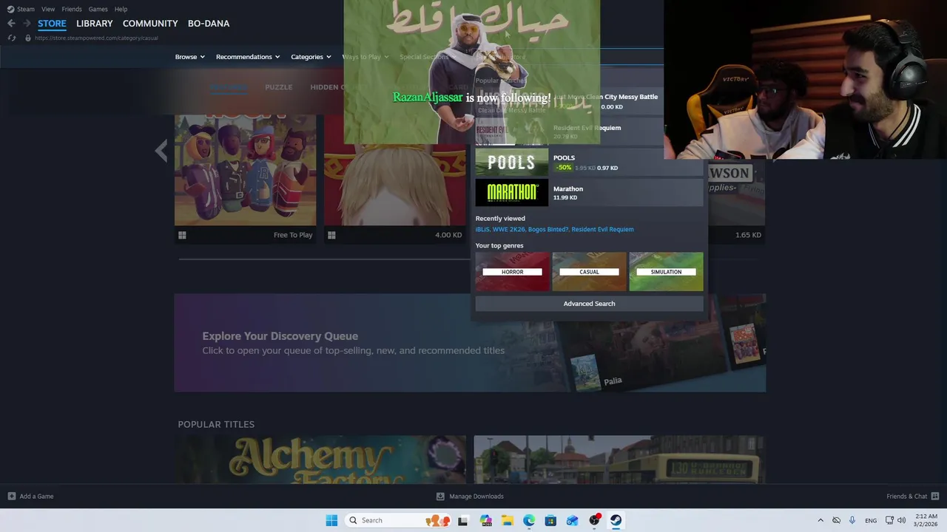Viewport: 947px width, 532px height.
Task: Click the Add a Game label
Action: click(36, 497)
